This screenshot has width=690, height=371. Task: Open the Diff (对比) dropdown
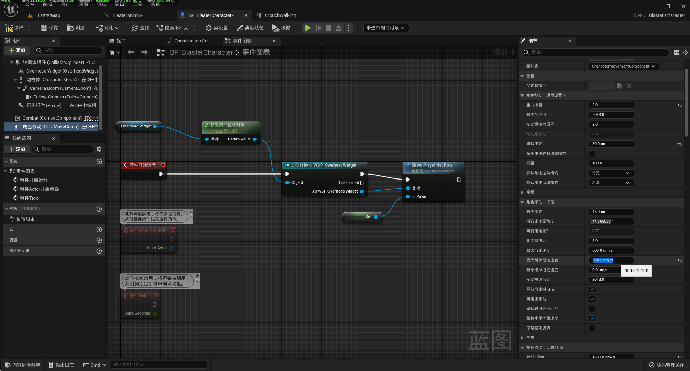(x=107, y=28)
